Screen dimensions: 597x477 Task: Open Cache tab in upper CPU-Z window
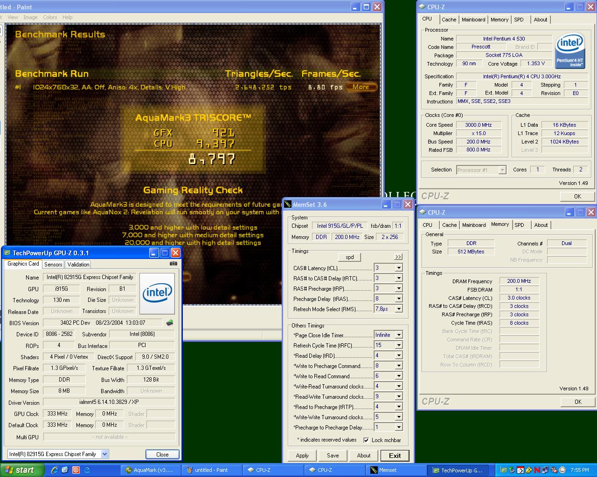449,20
